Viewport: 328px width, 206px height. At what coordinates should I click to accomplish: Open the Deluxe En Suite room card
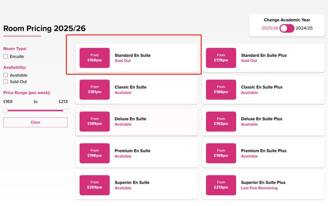[x=137, y=122]
